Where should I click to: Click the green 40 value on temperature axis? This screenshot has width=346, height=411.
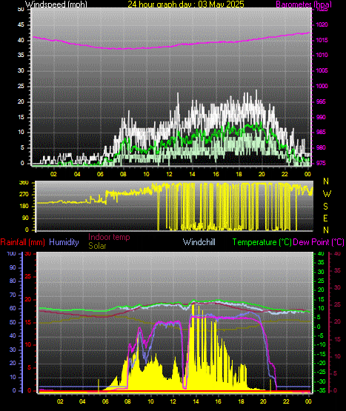(321, 254)
